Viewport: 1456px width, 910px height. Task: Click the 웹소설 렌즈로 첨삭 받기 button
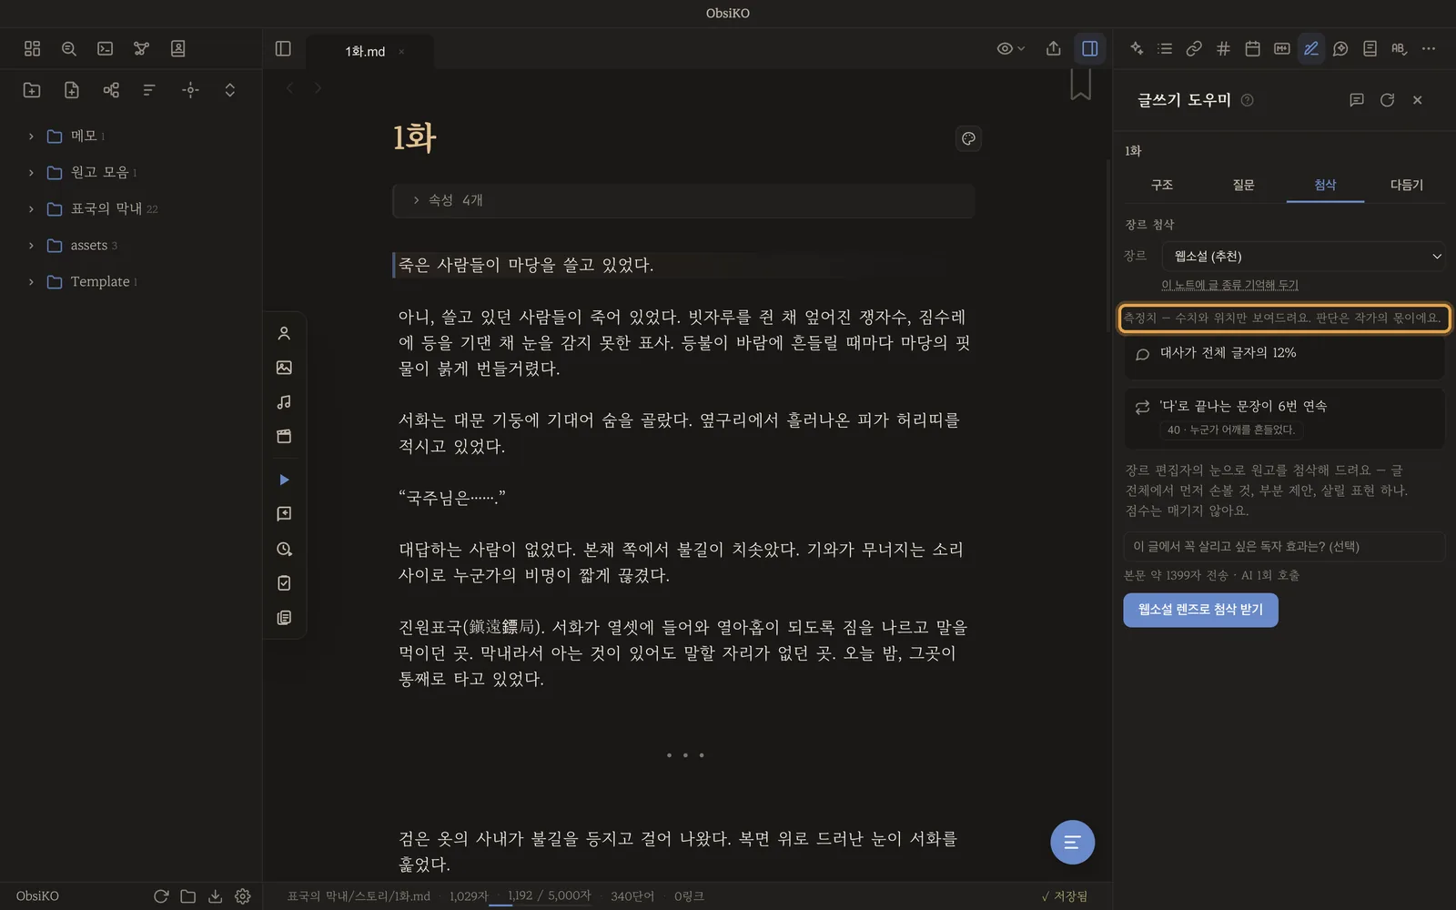1200,610
